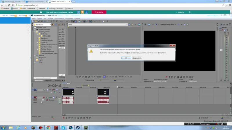The width and height of the screenshot is (232, 130).
Task: Select Мой компьютер in the explorer tree
Action: point(44,29)
